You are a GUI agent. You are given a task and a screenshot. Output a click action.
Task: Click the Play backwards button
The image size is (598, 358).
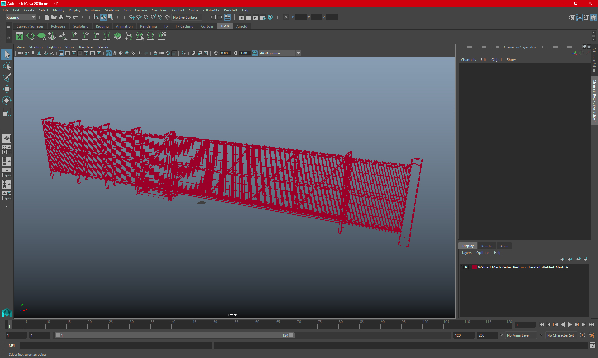[x=562, y=324]
